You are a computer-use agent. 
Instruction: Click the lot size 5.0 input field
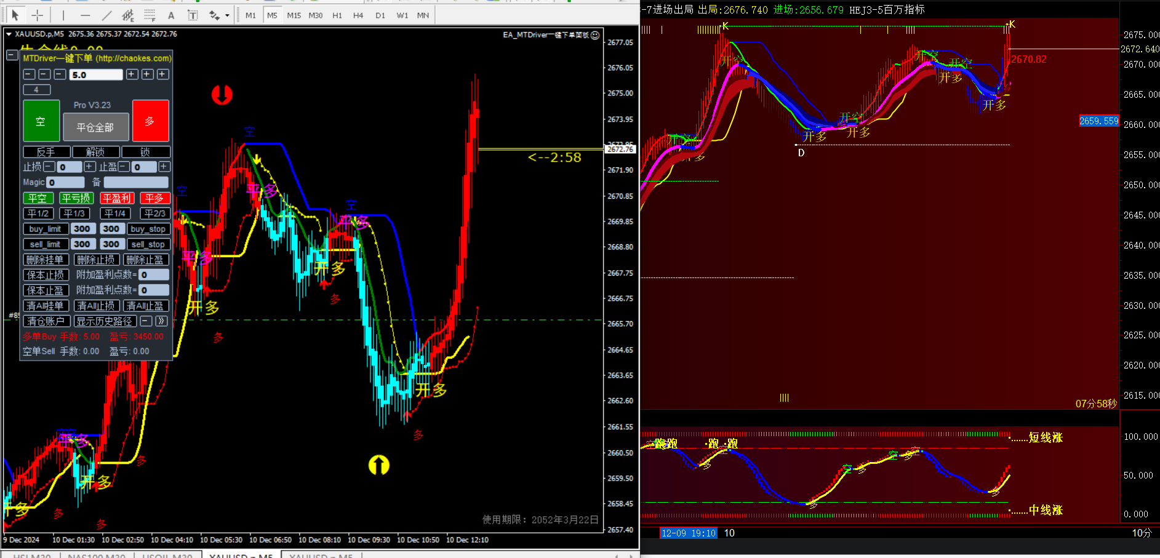pos(95,74)
